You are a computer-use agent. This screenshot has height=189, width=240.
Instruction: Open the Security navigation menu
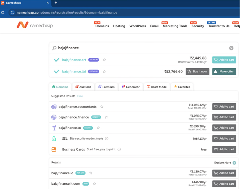point(198,26)
